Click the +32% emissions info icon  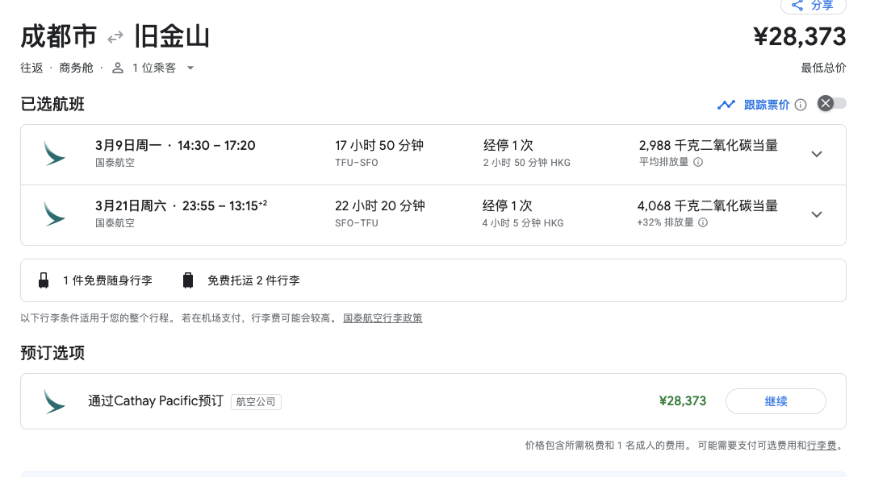[x=703, y=222]
